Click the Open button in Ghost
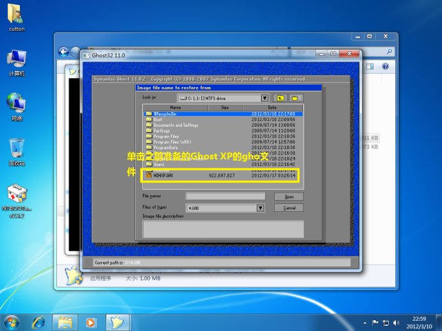 click(x=289, y=197)
